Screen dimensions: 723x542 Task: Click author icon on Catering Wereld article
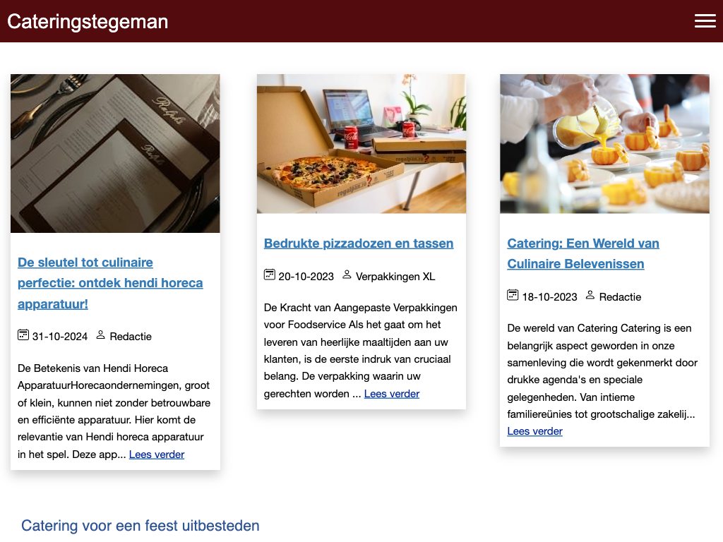point(590,295)
